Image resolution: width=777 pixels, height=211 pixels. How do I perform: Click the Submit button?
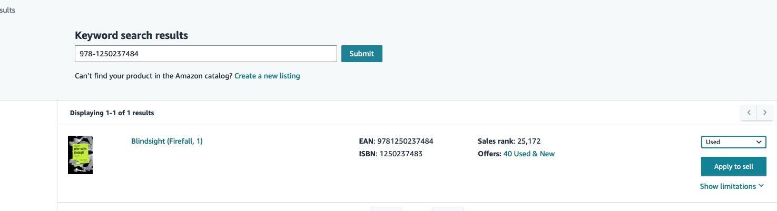(x=362, y=54)
